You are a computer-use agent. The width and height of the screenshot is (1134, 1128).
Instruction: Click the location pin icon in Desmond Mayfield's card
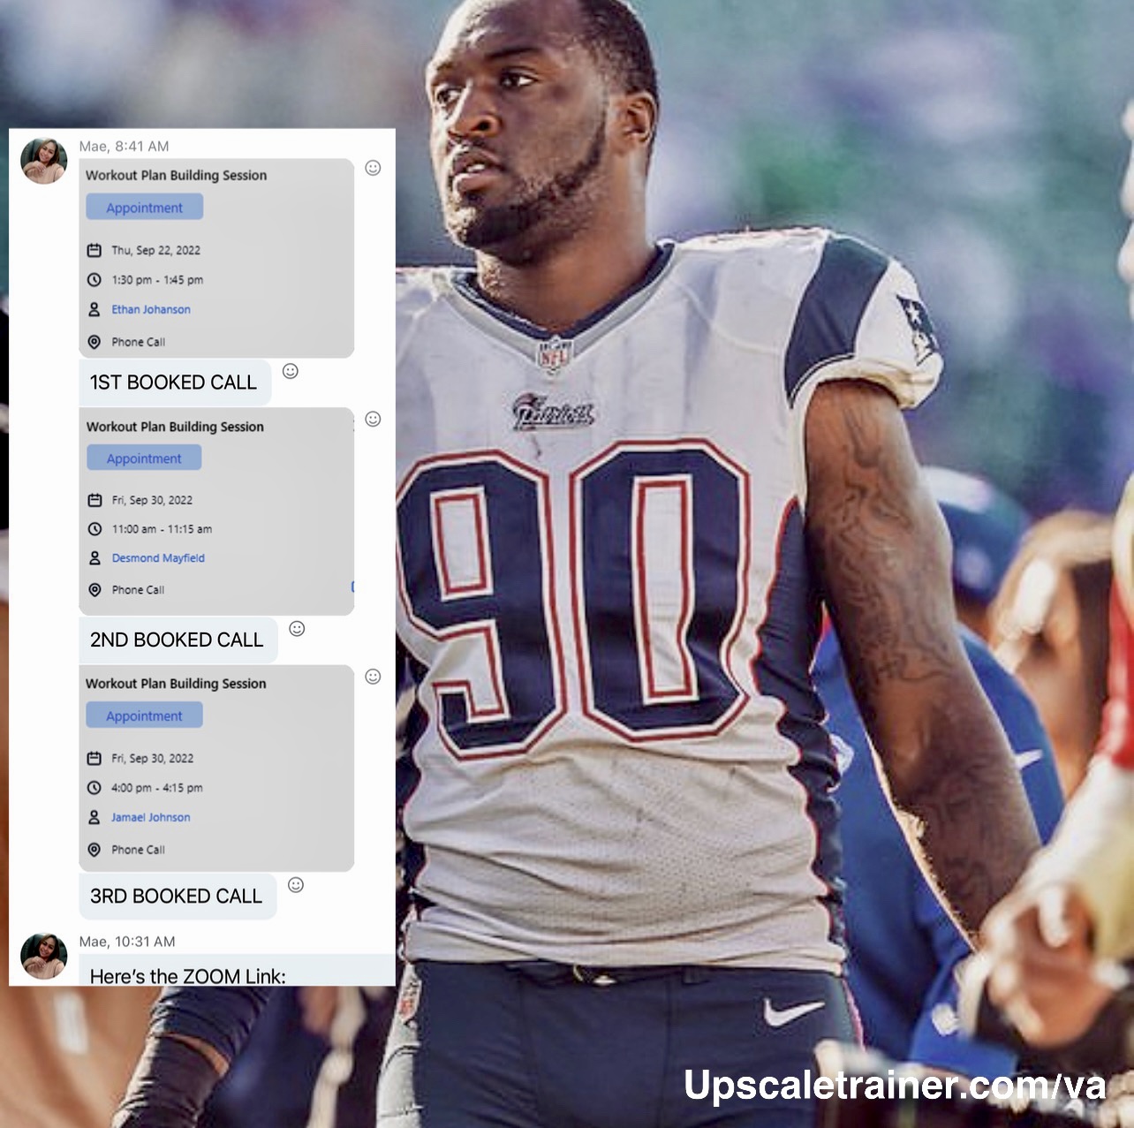click(x=94, y=590)
